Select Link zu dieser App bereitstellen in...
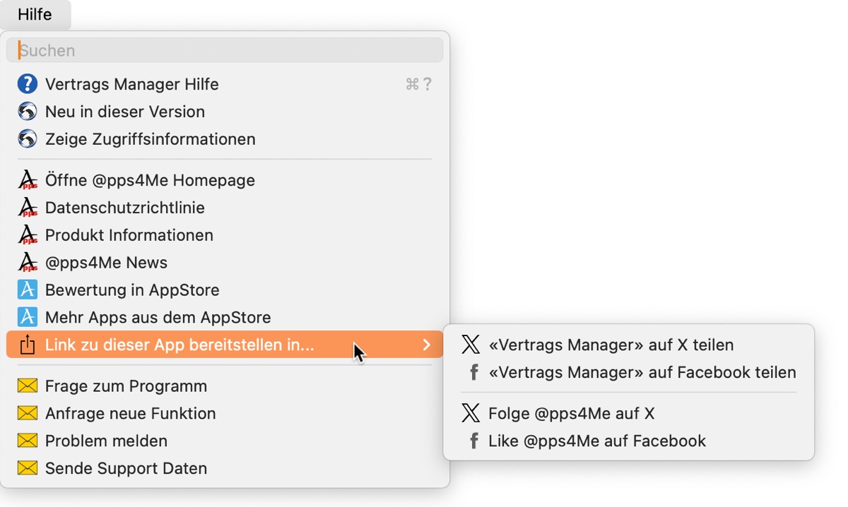The height and width of the screenshot is (507, 848). point(225,345)
